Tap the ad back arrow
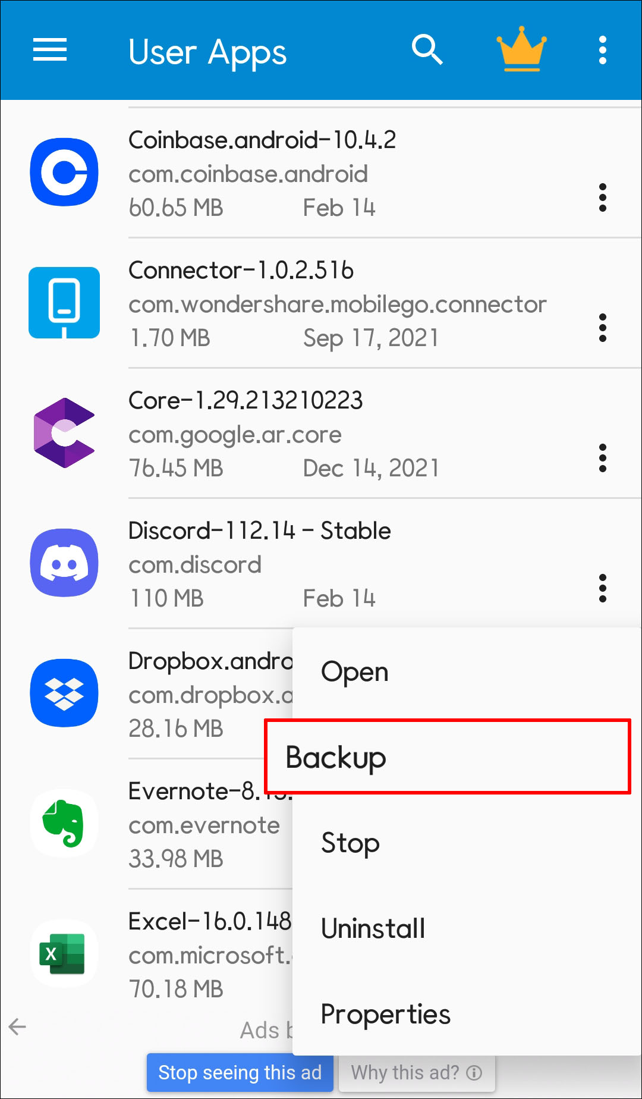The image size is (642, 1099). [x=18, y=1026]
